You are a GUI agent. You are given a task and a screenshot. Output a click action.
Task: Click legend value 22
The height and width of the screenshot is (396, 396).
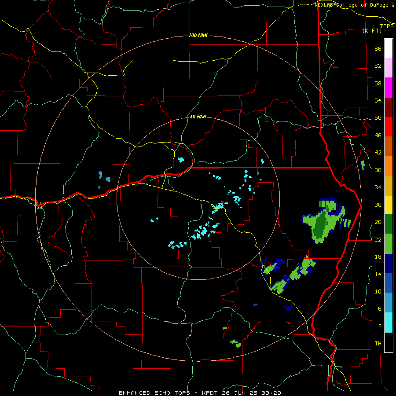point(378,240)
